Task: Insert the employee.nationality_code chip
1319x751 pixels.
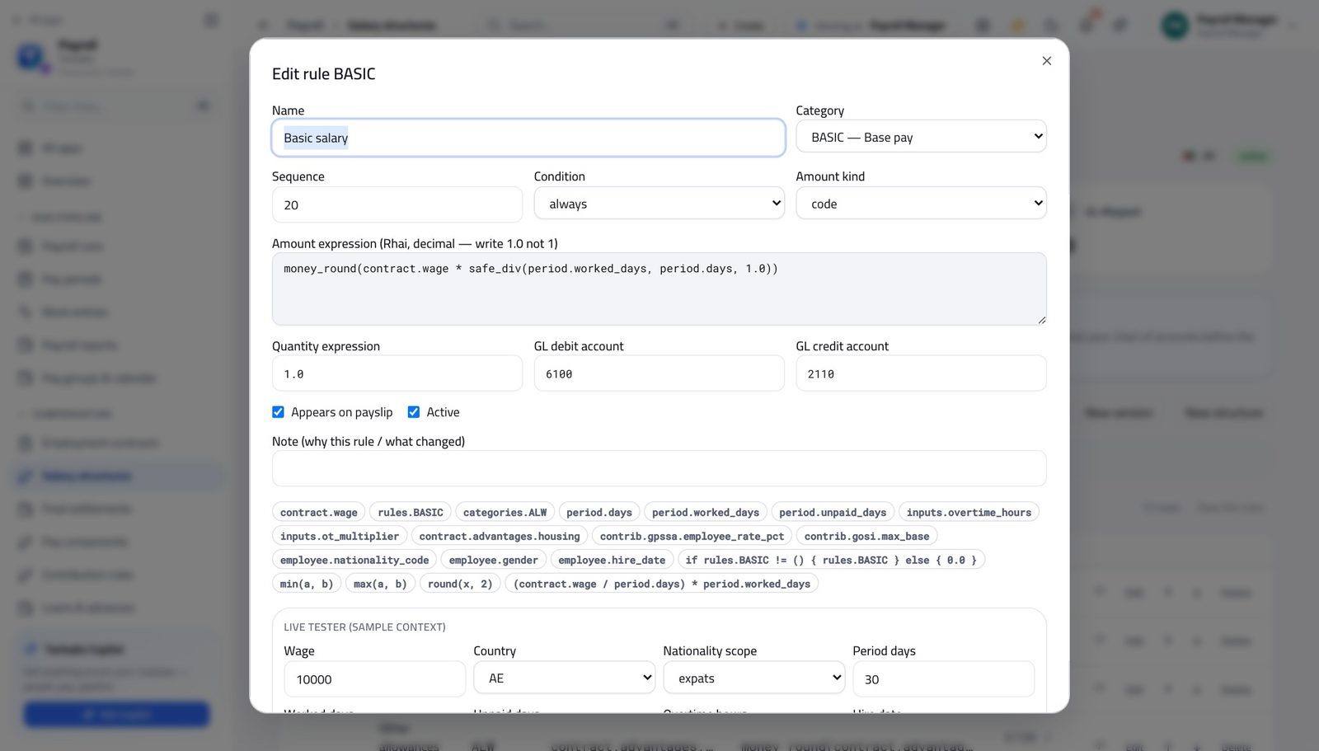Action: click(x=354, y=561)
